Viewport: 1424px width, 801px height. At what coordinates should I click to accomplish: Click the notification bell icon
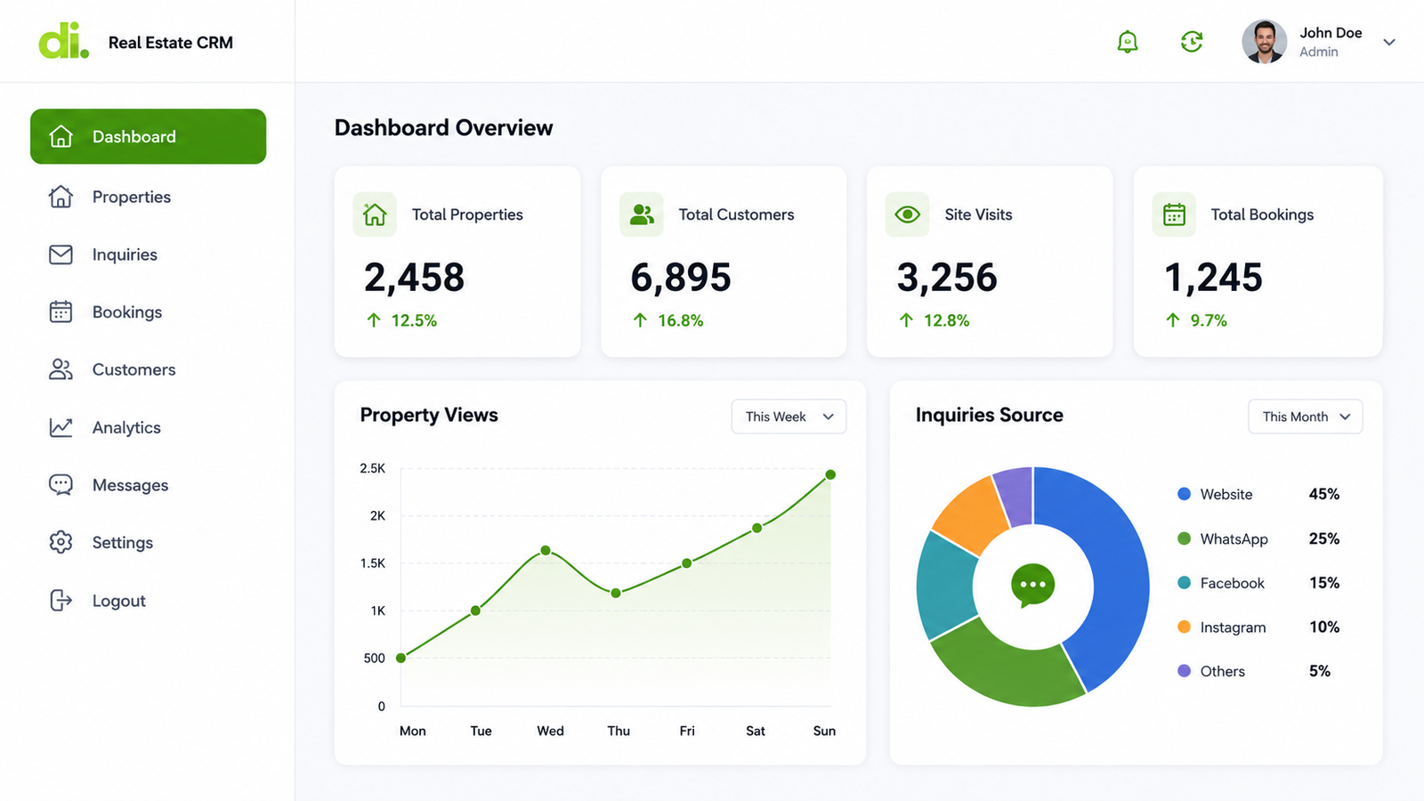1128,42
